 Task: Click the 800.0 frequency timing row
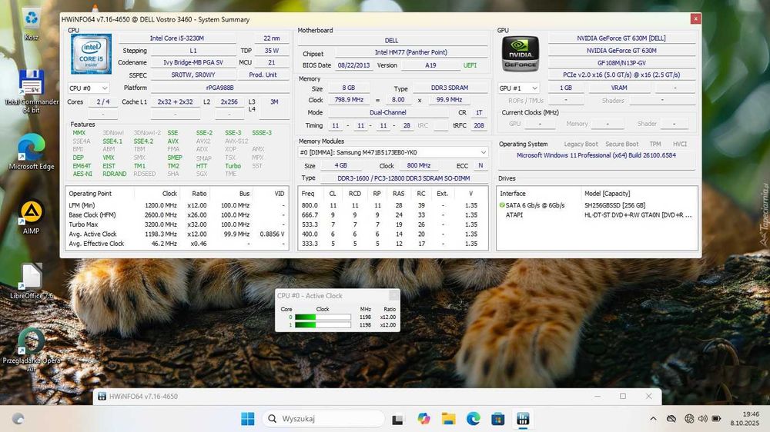tap(393, 205)
